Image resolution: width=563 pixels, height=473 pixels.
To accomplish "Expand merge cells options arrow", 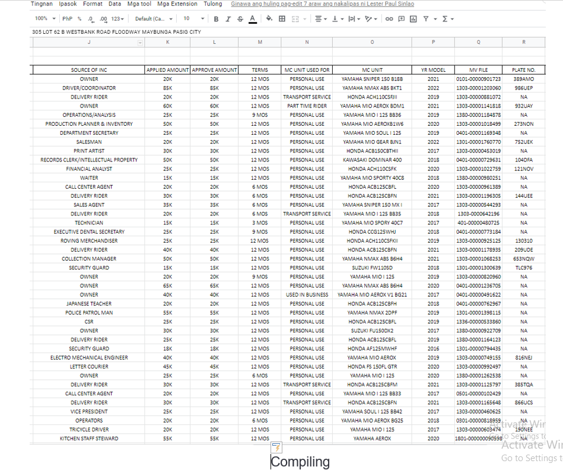I will click(x=305, y=19).
